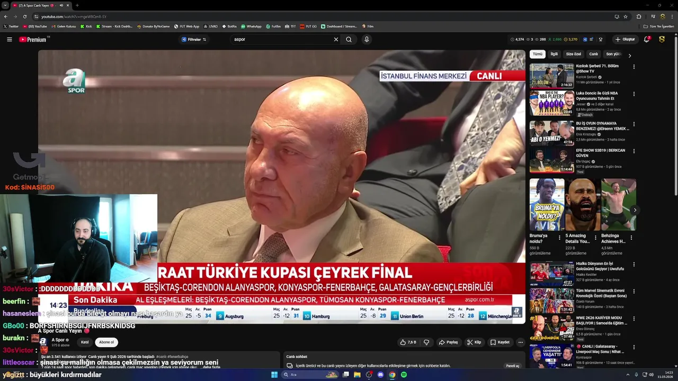
Task: Open options for Luka Doncic NBA video
Action: click(634, 94)
